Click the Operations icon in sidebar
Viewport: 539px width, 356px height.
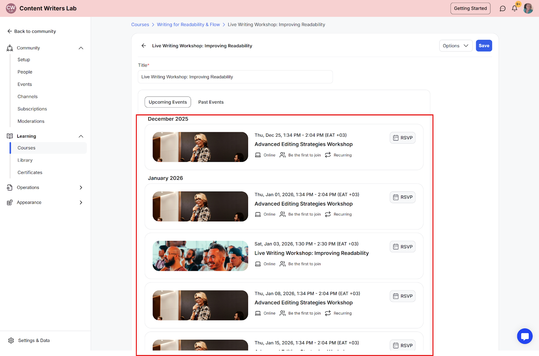tap(10, 187)
